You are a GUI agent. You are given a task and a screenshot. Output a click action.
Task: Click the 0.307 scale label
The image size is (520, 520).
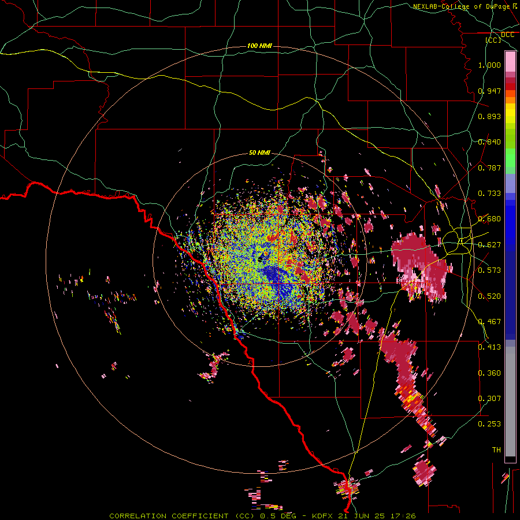tap(489, 399)
